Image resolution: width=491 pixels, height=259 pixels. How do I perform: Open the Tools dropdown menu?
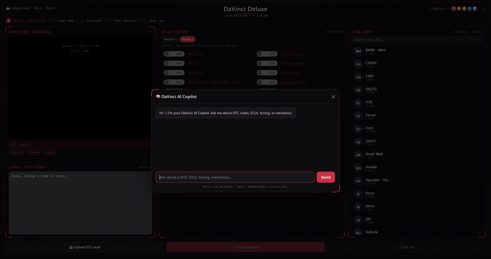pyautogui.click(x=51, y=8)
